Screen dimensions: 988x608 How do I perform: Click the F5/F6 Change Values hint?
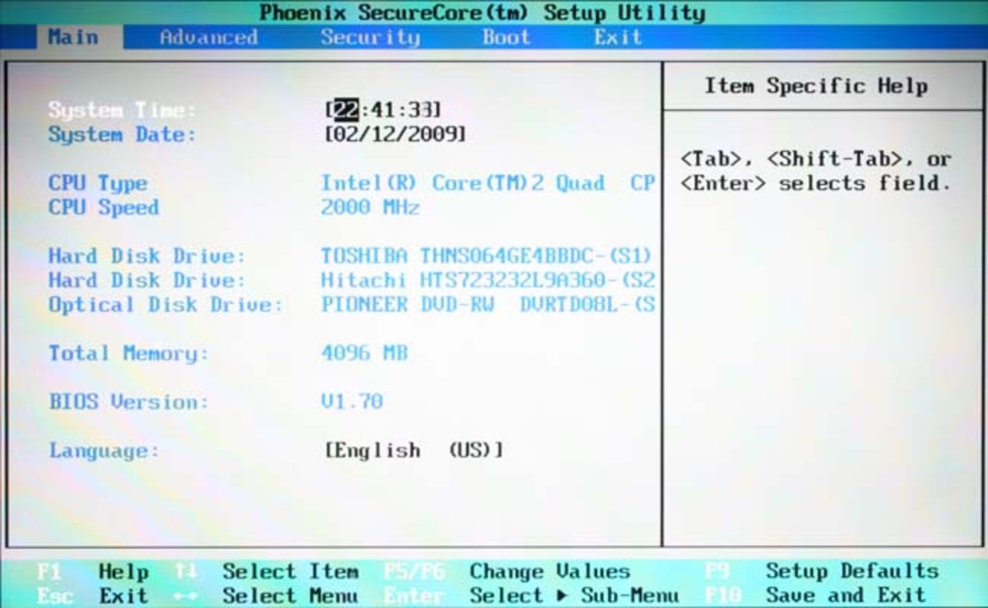click(508, 572)
